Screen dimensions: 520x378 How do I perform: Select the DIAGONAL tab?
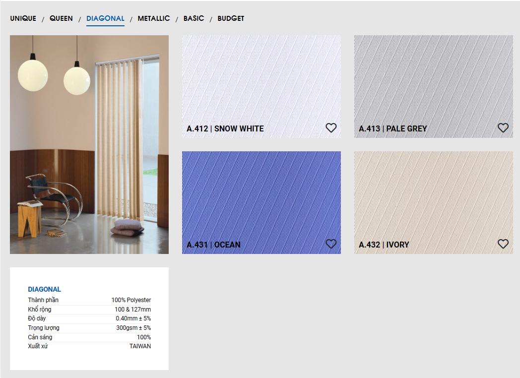(106, 18)
